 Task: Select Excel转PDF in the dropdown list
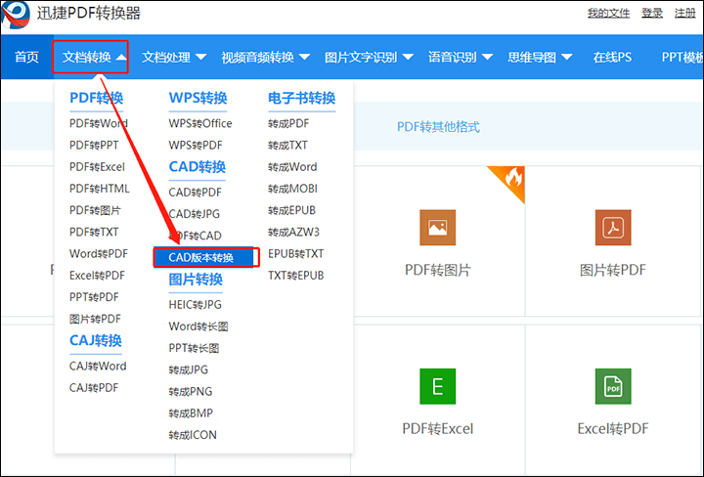pyautogui.click(x=97, y=276)
